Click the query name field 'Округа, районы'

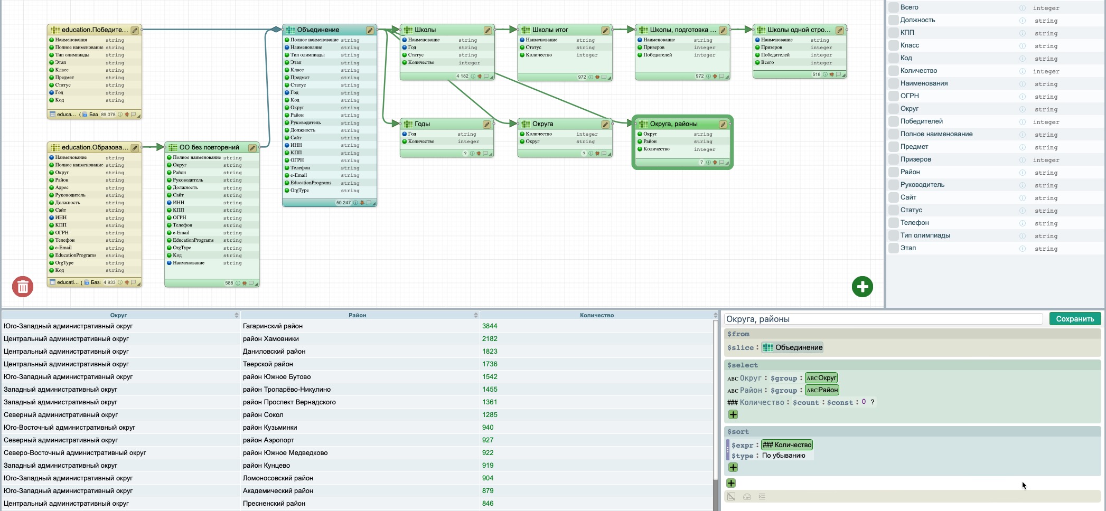(882, 319)
